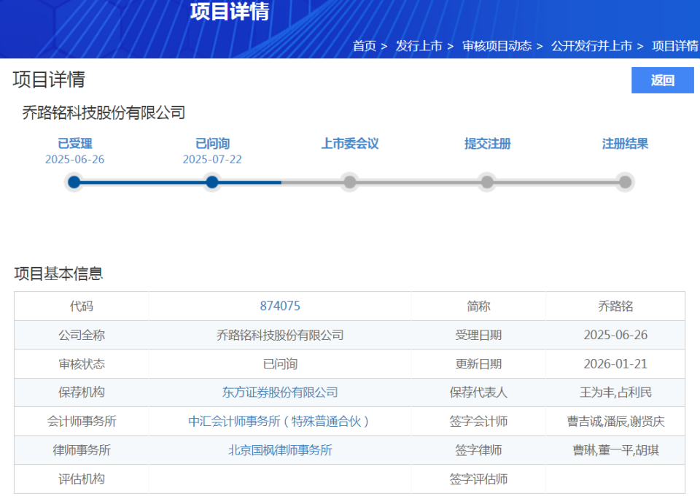Open stock code 874075 link
700x499 pixels.
279,306
